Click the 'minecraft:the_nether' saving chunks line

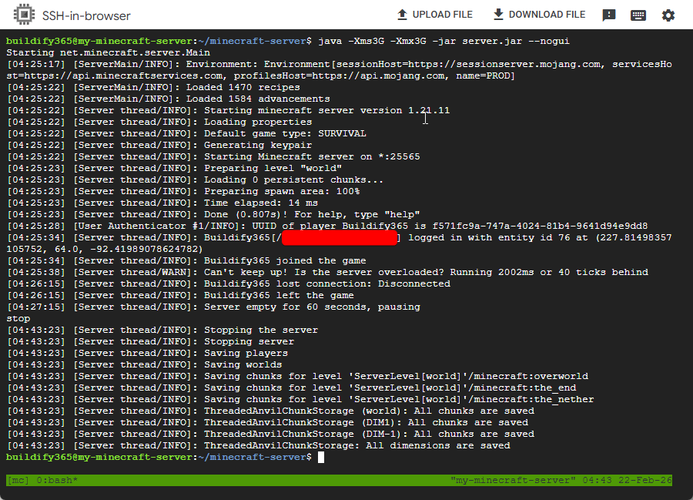pos(300,399)
